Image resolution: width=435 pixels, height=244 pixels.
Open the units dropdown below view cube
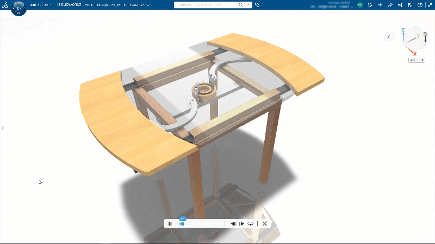click(417, 60)
